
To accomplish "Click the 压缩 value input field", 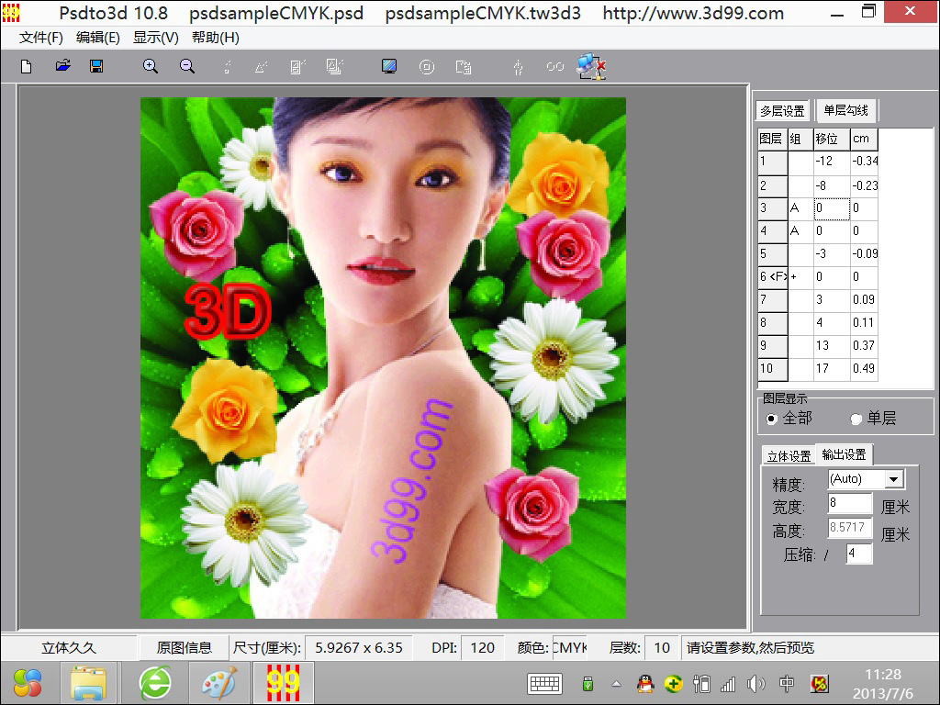I will pyautogui.click(x=858, y=554).
